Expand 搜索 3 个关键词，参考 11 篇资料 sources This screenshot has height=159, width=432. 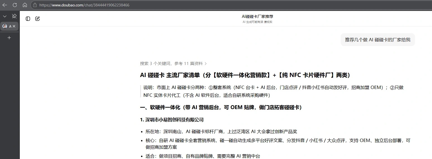[173, 64]
